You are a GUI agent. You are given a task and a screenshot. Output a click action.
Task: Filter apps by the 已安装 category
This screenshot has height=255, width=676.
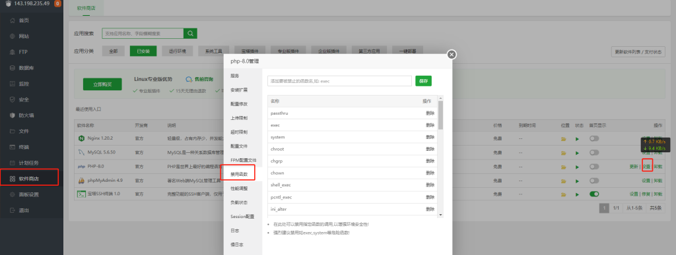[143, 51]
